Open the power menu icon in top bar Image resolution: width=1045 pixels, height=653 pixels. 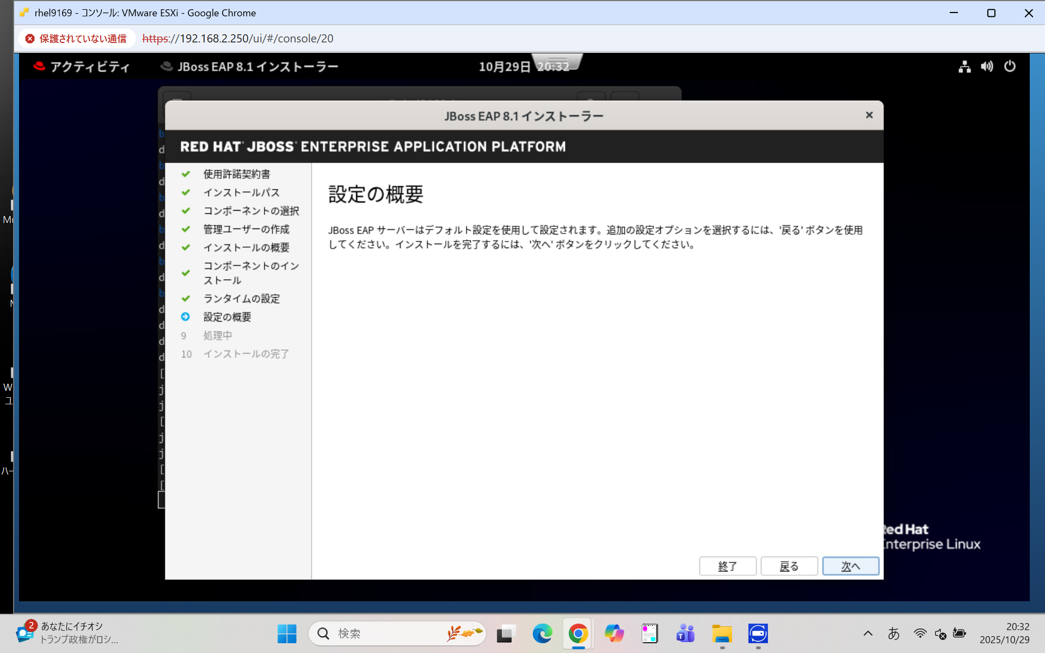(1010, 66)
